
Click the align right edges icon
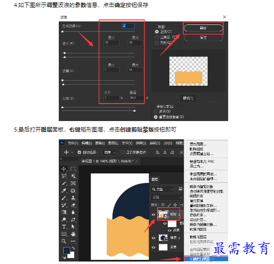pyautogui.click(x=172, y=152)
